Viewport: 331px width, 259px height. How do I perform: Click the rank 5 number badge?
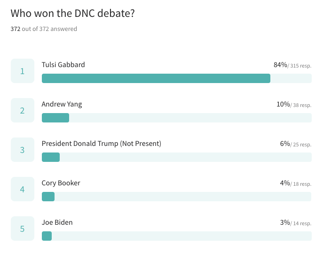[x=23, y=229]
